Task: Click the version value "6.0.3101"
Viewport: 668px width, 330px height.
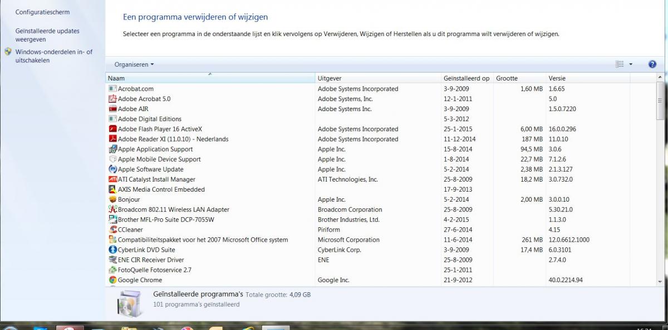Action: click(561, 250)
